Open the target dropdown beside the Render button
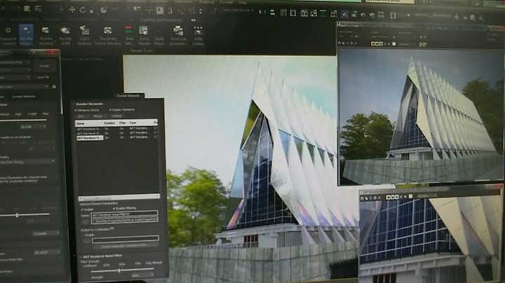Image resolution: width=505 pixels, height=283 pixels. [x=15, y=62]
